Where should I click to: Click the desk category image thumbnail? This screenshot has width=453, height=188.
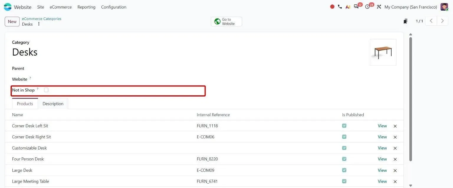point(383,52)
